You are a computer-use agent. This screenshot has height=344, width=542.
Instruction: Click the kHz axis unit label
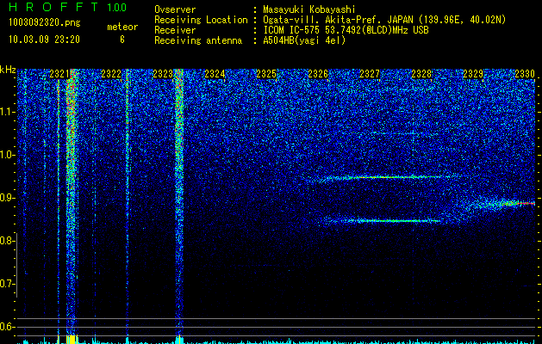pos(8,70)
